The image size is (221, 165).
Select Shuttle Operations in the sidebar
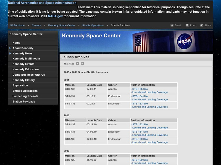pos(25,91)
